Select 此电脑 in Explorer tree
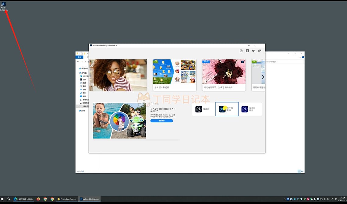Viewport: 347px width, 204px height. (x=83, y=73)
